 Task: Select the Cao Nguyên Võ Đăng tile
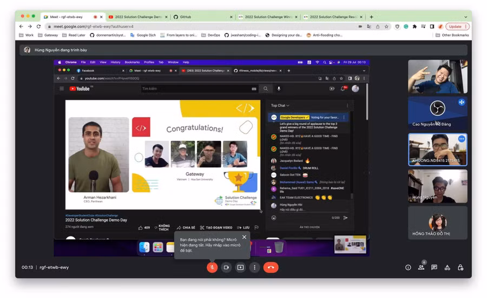[x=437, y=113]
